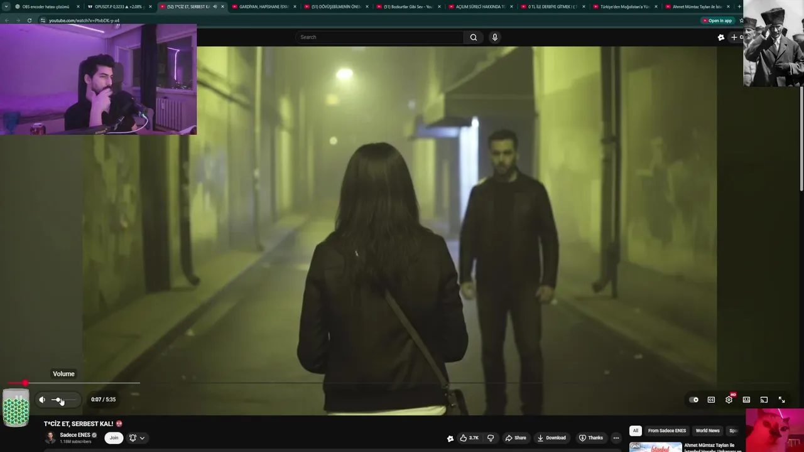Image resolution: width=804 pixels, height=452 pixels.
Task: Click the site info icon in address bar
Action: tap(43, 20)
